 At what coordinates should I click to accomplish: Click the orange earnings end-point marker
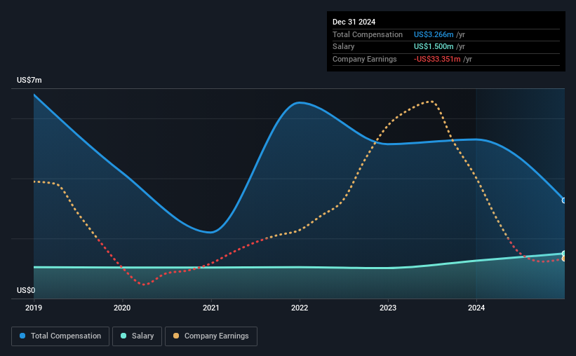pyautogui.click(x=564, y=259)
